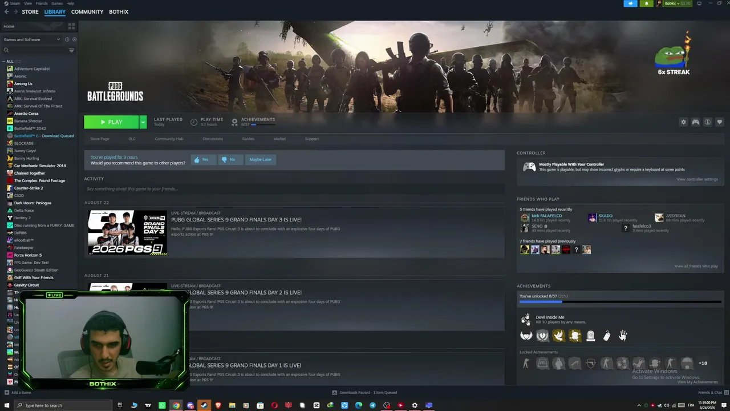The width and height of the screenshot is (730, 411).
Task: Open Brave browser from taskbar
Action: [218, 405]
